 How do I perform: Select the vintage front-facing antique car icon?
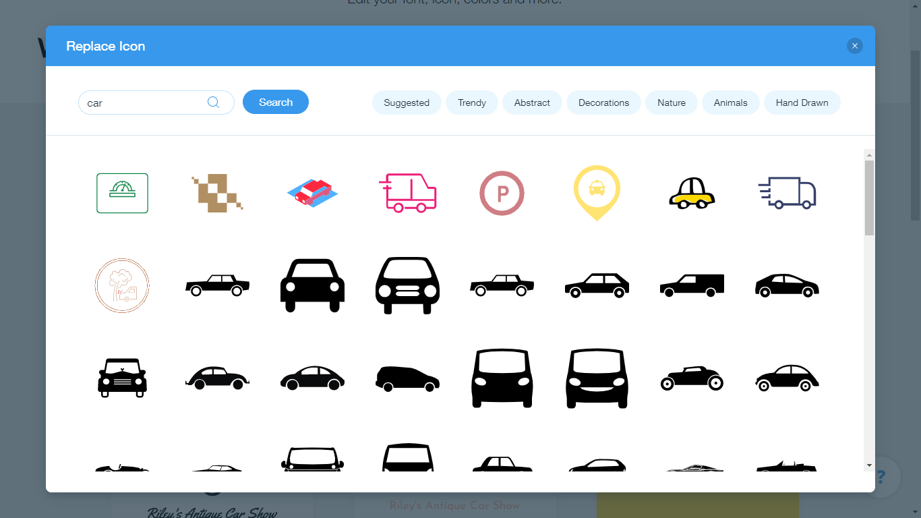pyautogui.click(x=122, y=378)
